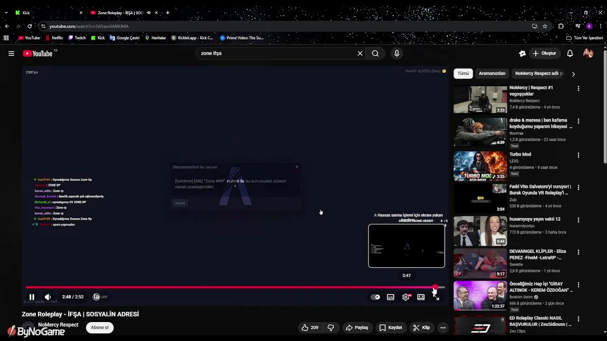This screenshot has height=341, width=607.
Task: Open options for NoMercy Respect #1 video
Action: (578, 89)
